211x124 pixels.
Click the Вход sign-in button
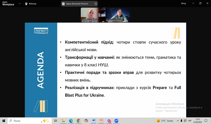(184, 3)
